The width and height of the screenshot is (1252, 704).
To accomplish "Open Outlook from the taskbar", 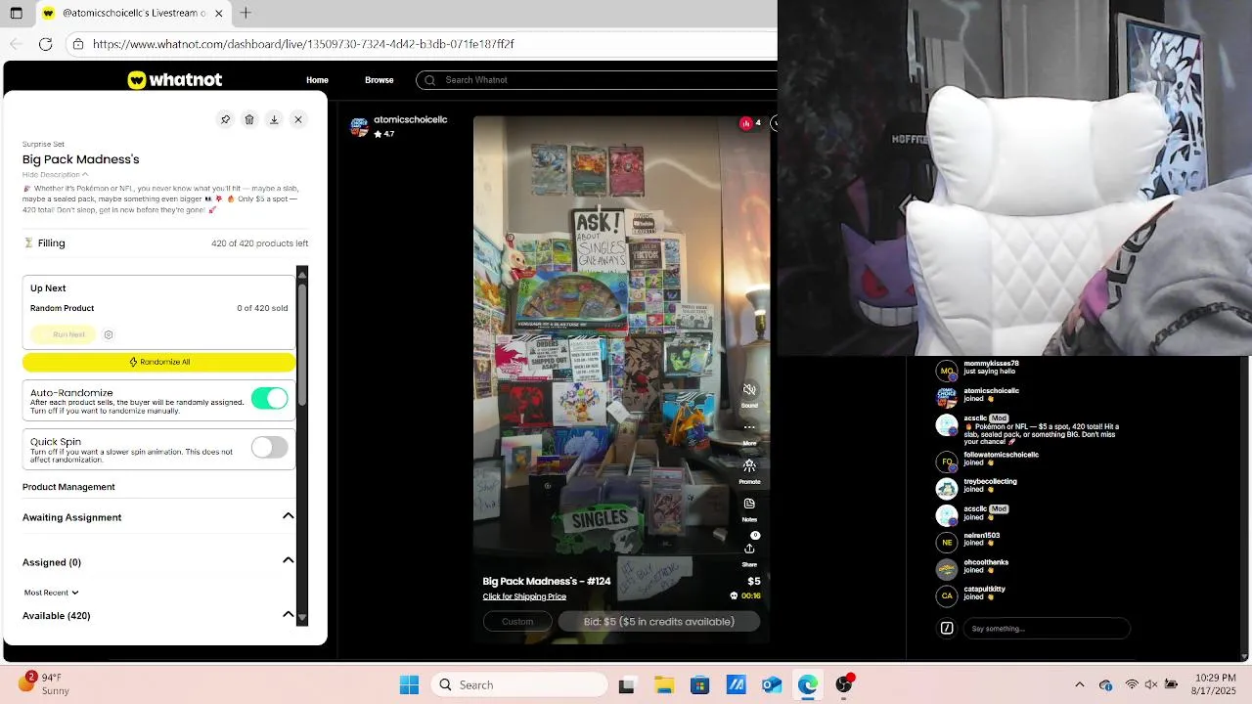I will point(772,685).
